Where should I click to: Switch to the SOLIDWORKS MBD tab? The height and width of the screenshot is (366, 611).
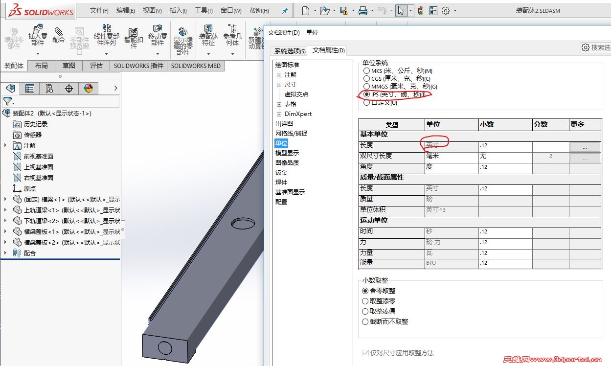pyautogui.click(x=196, y=66)
